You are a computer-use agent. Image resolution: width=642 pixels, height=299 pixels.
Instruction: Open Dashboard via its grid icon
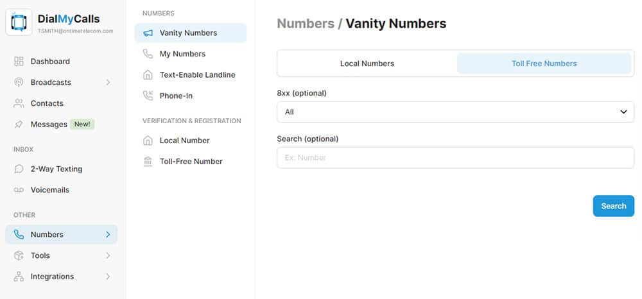click(19, 62)
